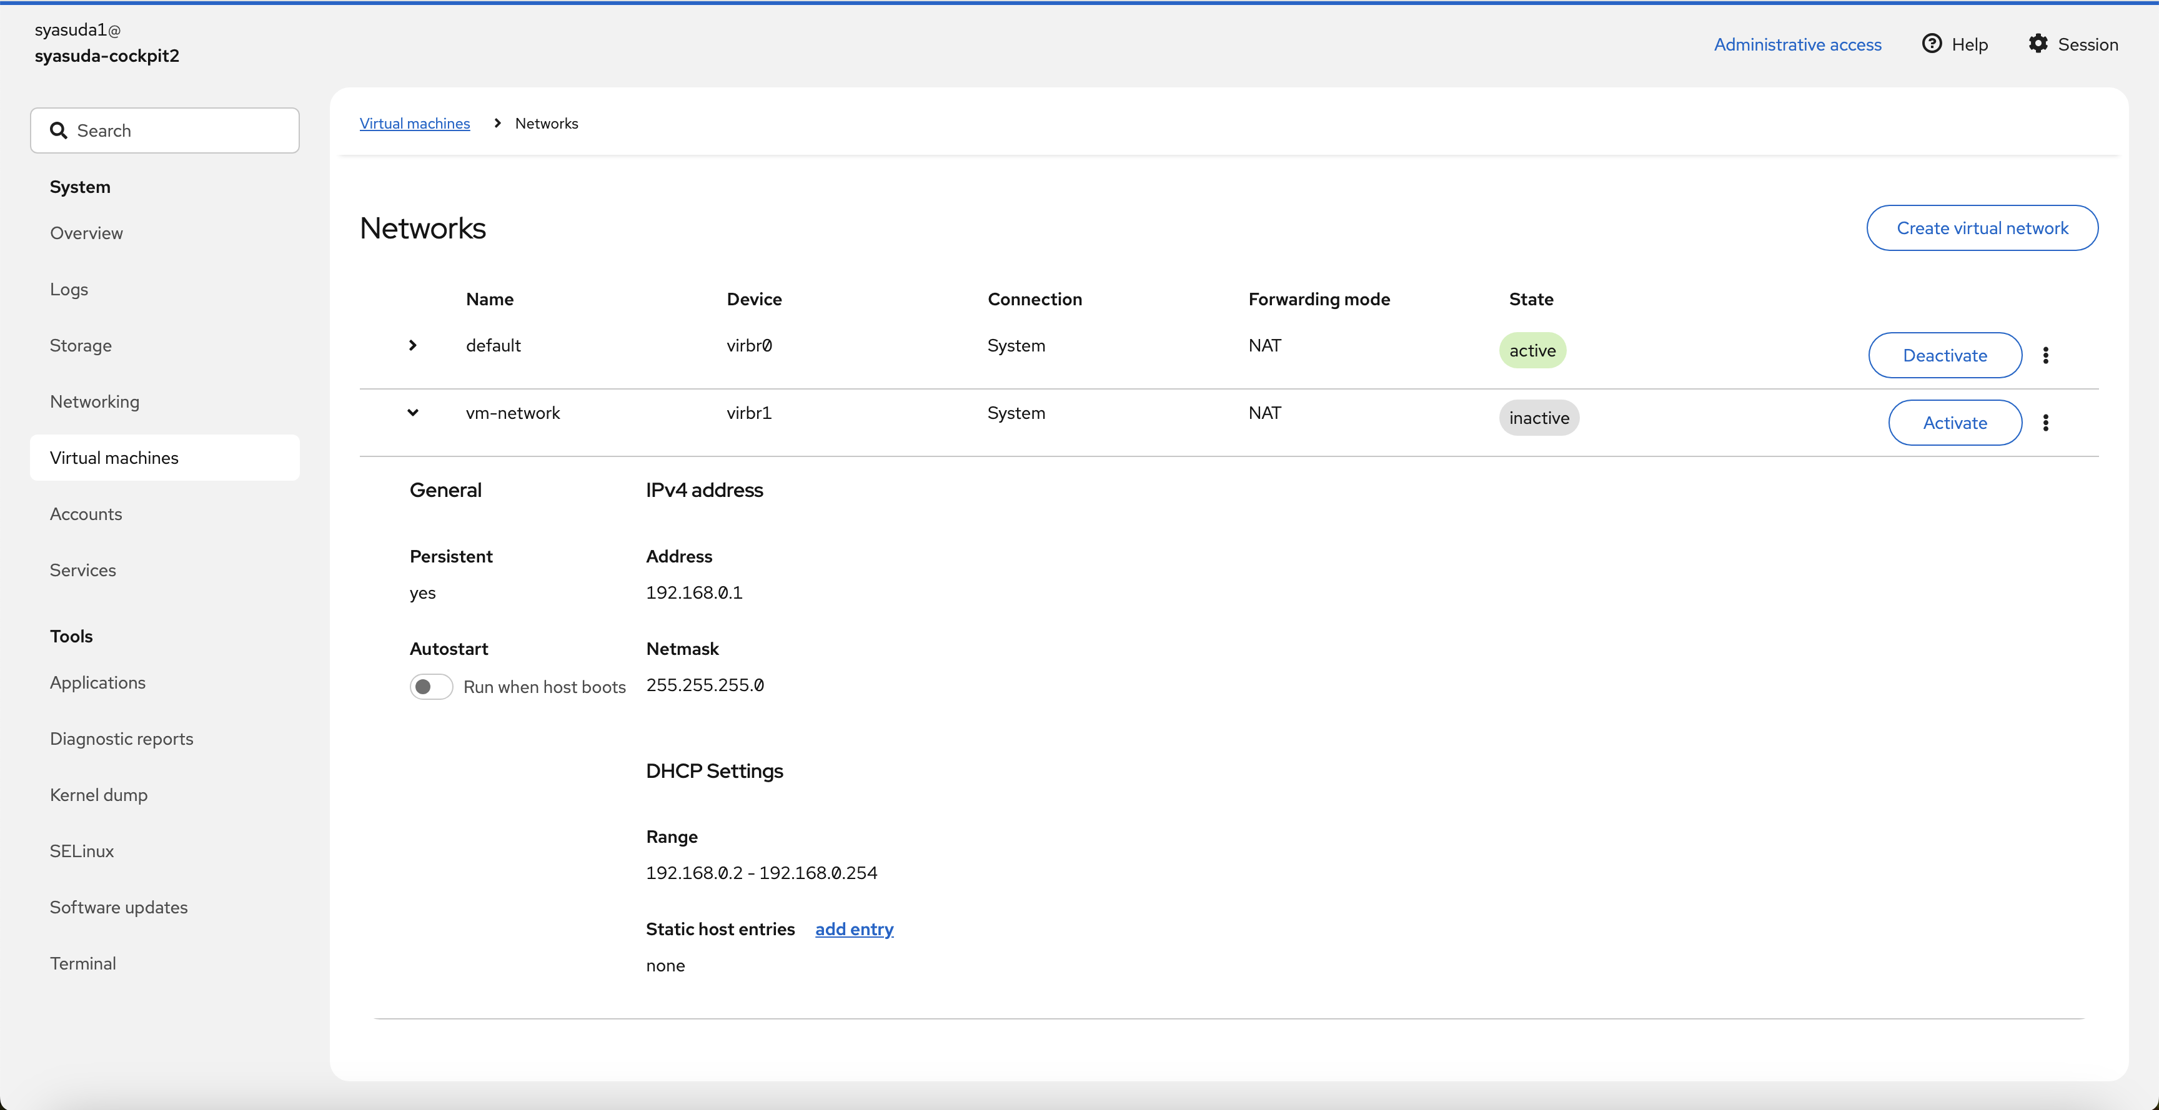Open the Session gear icon menu
This screenshot has width=2159, height=1110.
pyautogui.click(x=2037, y=44)
